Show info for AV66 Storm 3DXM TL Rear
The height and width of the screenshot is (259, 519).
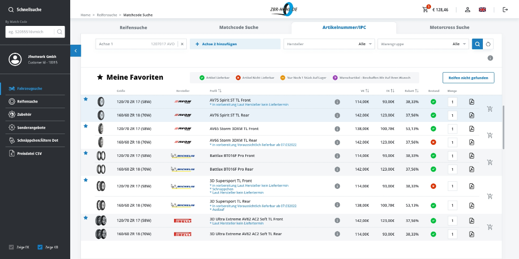pos(337,142)
